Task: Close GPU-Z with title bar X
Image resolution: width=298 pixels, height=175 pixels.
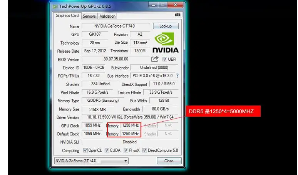Action: click(176, 5)
